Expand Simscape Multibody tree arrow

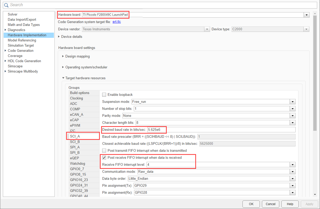(x=5, y=71)
